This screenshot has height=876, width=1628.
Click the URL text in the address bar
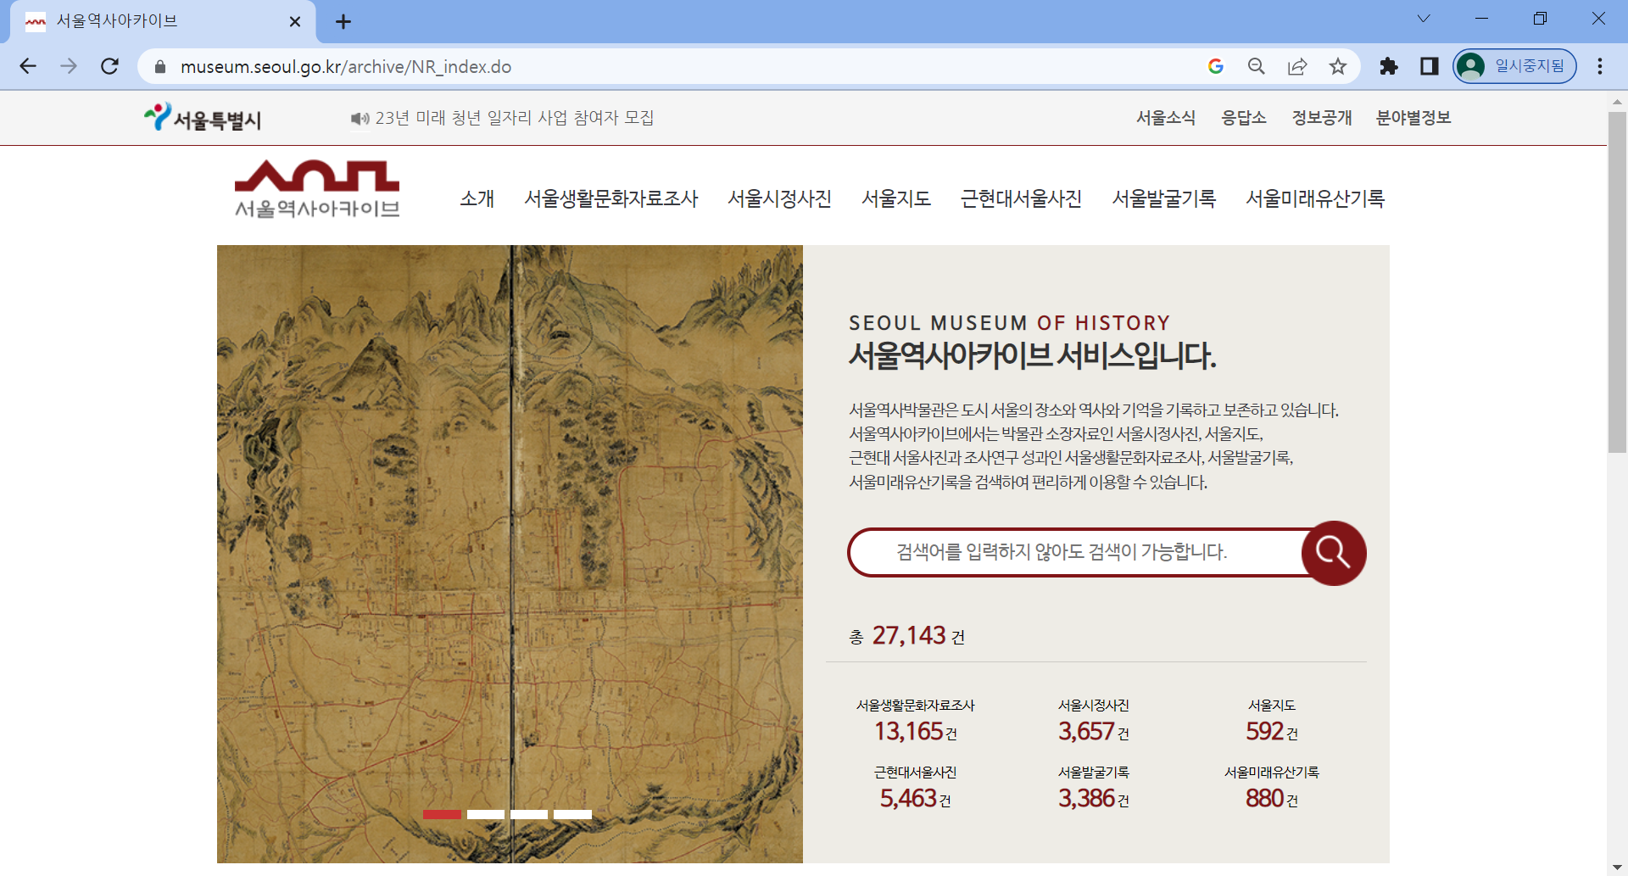346,66
